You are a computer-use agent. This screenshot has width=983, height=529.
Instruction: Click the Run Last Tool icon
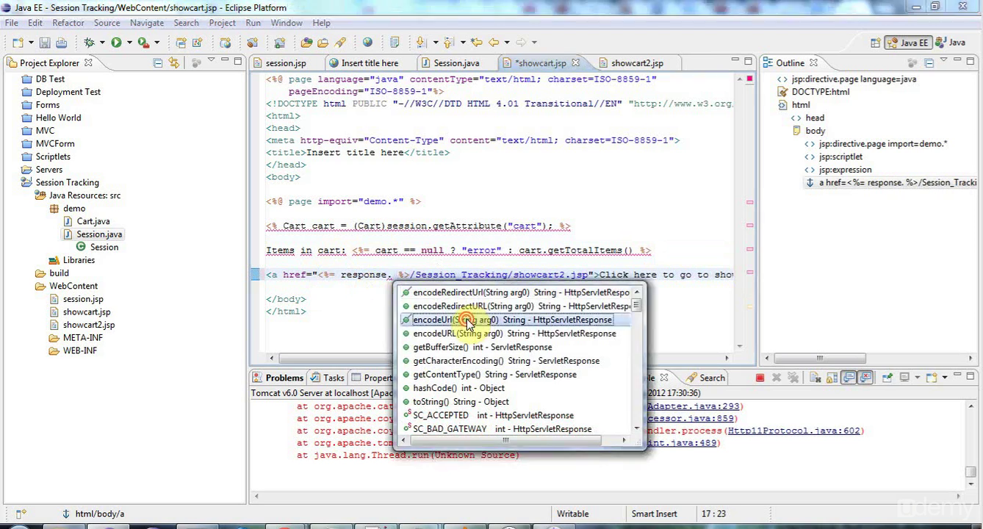(x=144, y=43)
